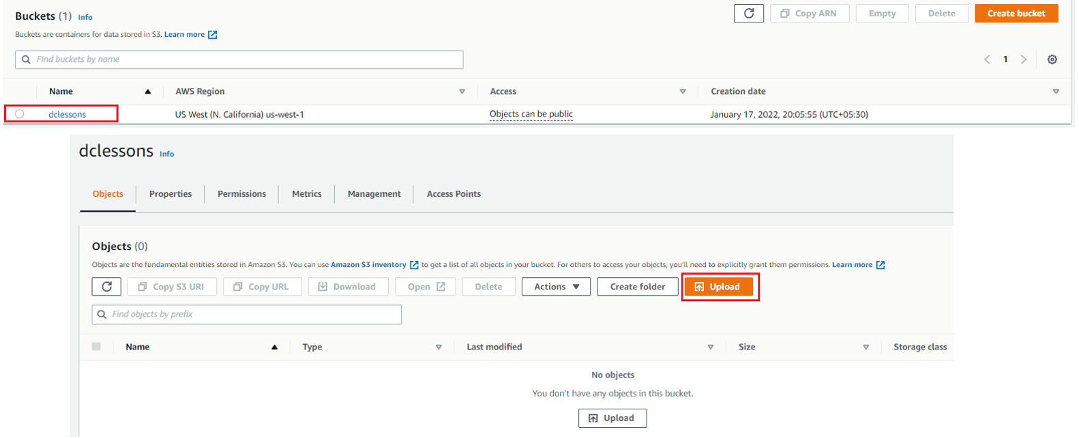Image resolution: width=1079 pixels, height=438 pixels.
Task: Click the US West (N. California) us-west-1 cell
Action: (239, 114)
